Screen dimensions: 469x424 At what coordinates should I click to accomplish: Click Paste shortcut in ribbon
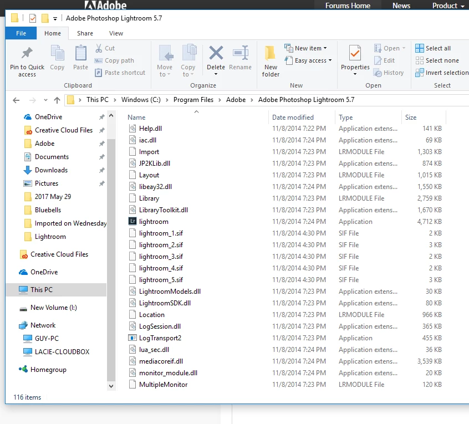120,73
